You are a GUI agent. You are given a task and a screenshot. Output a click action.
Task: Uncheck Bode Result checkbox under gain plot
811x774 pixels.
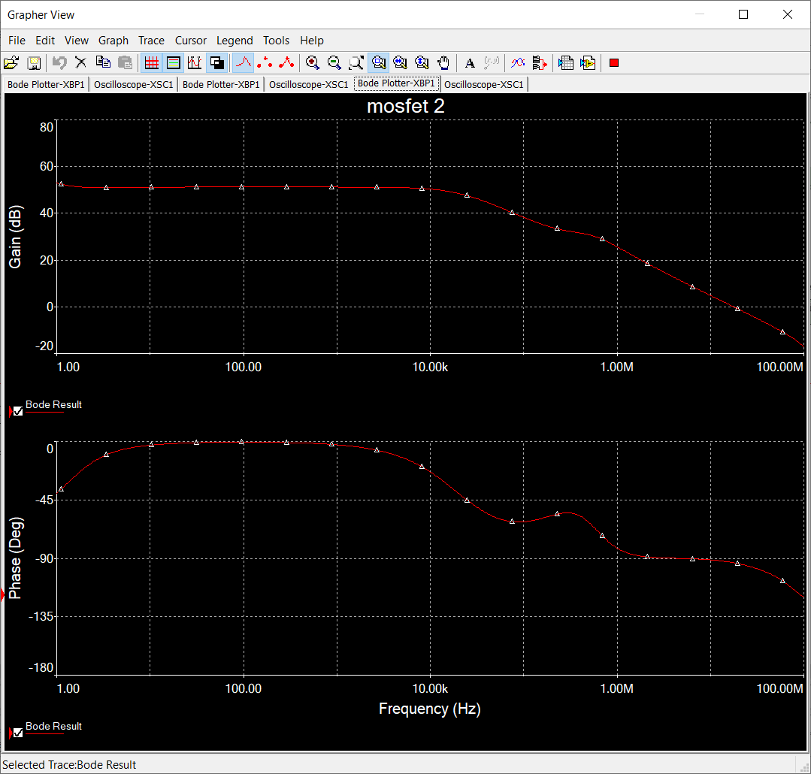click(18, 412)
